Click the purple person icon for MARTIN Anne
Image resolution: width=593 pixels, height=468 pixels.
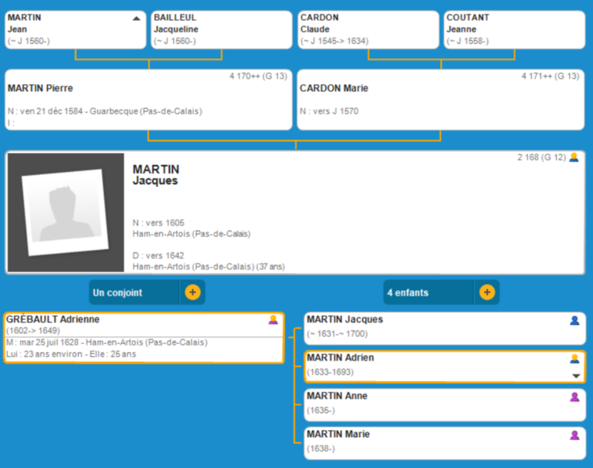(574, 396)
